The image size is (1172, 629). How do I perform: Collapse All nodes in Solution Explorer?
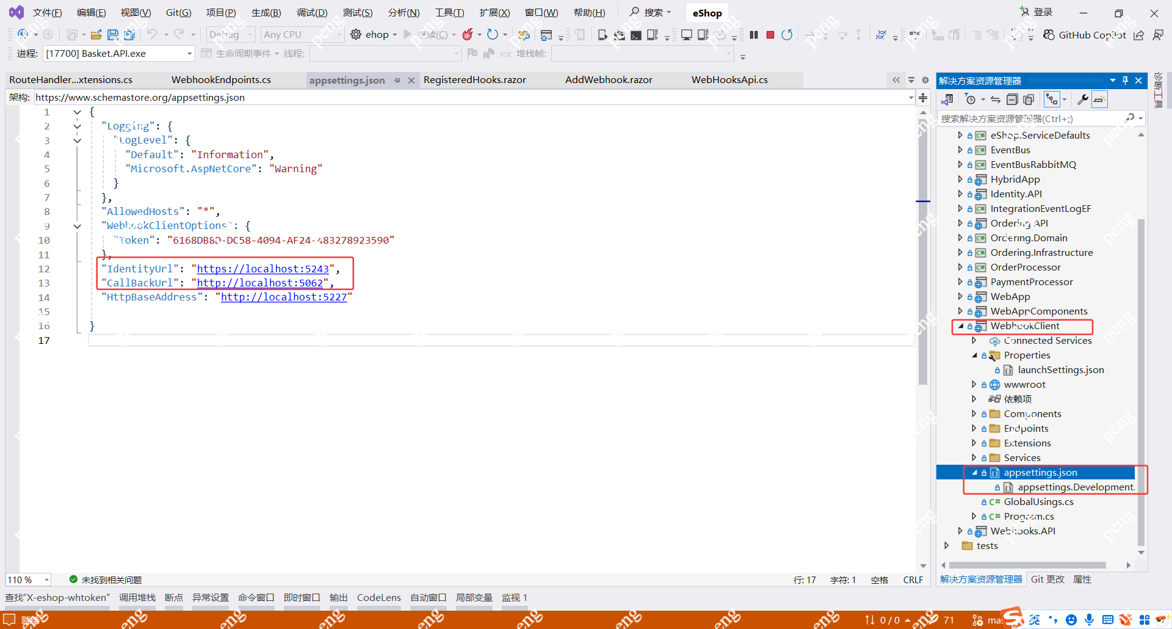coord(1012,100)
